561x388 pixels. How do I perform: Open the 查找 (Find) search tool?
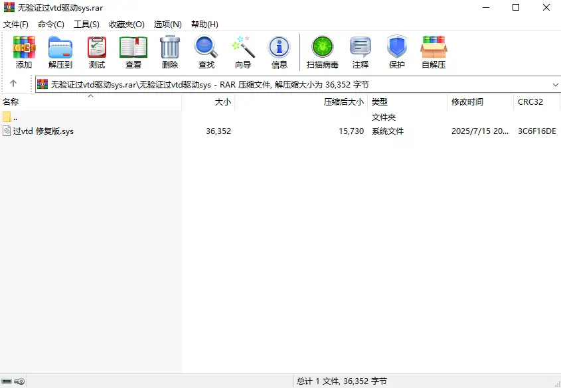click(206, 52)
